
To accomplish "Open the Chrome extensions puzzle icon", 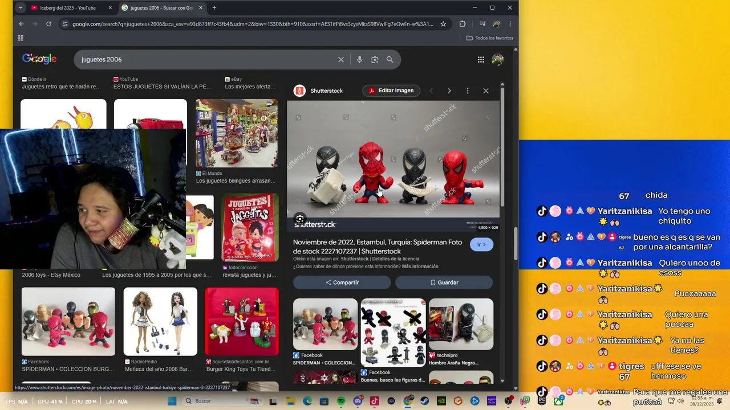I will coord(463,24).
